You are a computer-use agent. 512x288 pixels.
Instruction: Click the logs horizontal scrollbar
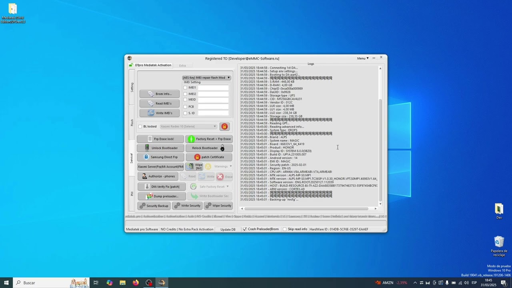pos(306,208)
